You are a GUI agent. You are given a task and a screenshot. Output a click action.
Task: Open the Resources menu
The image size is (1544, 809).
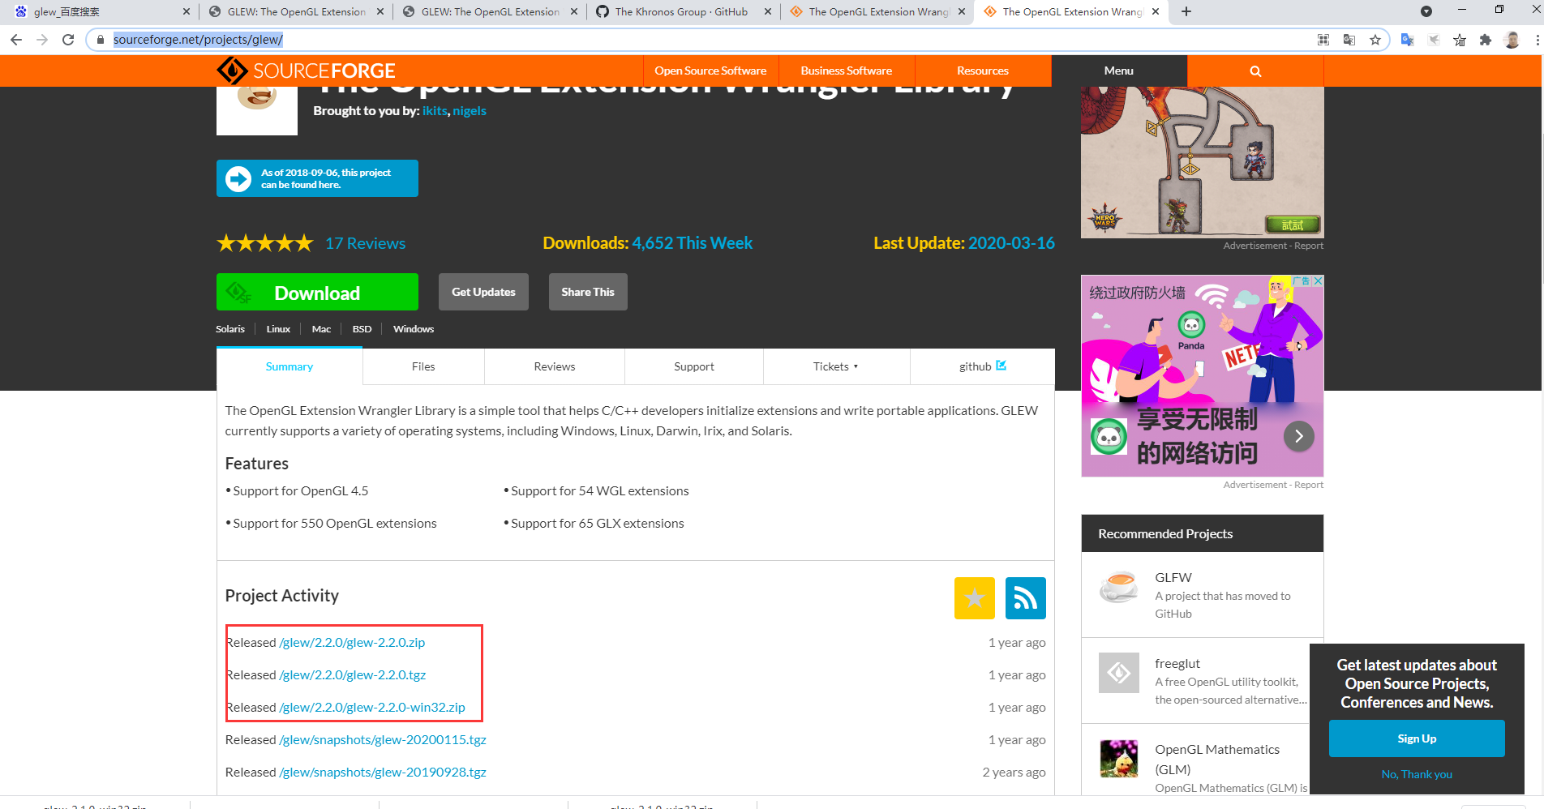(983, 71)
